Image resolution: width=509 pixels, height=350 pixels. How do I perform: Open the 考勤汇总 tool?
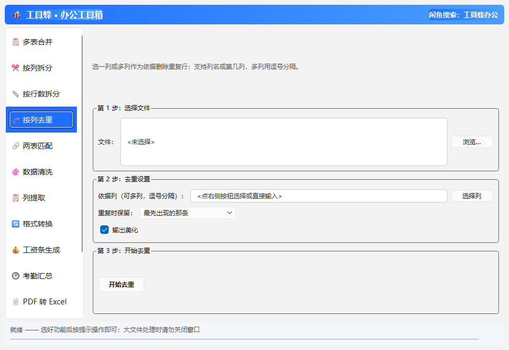click(41, 276)
